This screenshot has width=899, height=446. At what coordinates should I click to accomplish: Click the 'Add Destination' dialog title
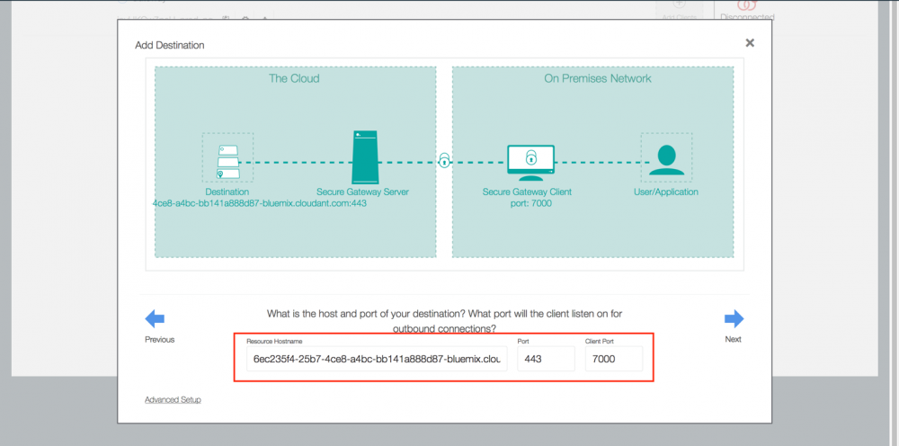pyautogui.click(x=169, y=45)
